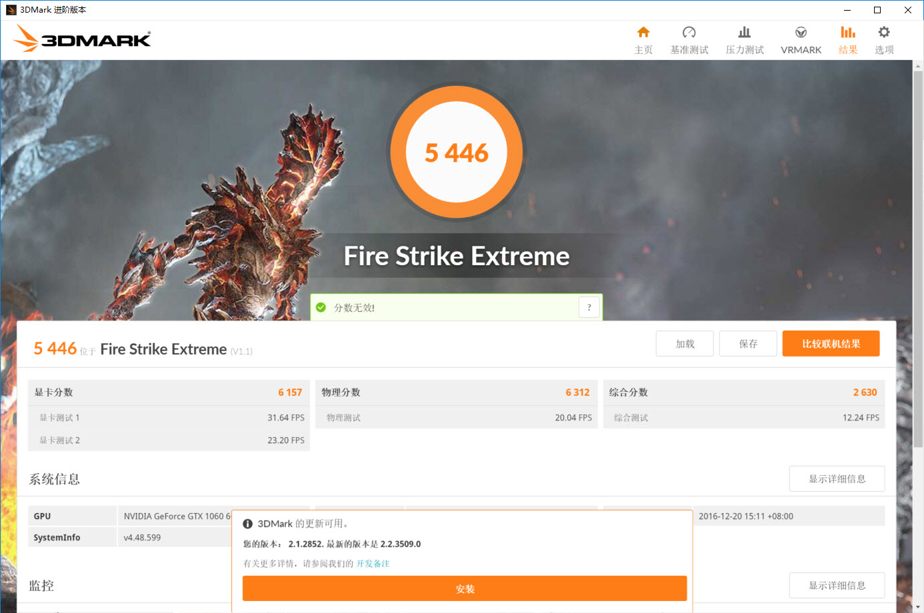Click the 比较联机结果 compare button
The width and height of the screenshot is (924, 613).
coord(831,344)
